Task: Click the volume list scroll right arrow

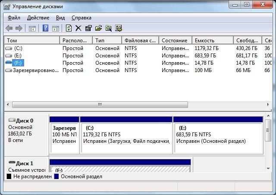Action: (x=268, y=104)
